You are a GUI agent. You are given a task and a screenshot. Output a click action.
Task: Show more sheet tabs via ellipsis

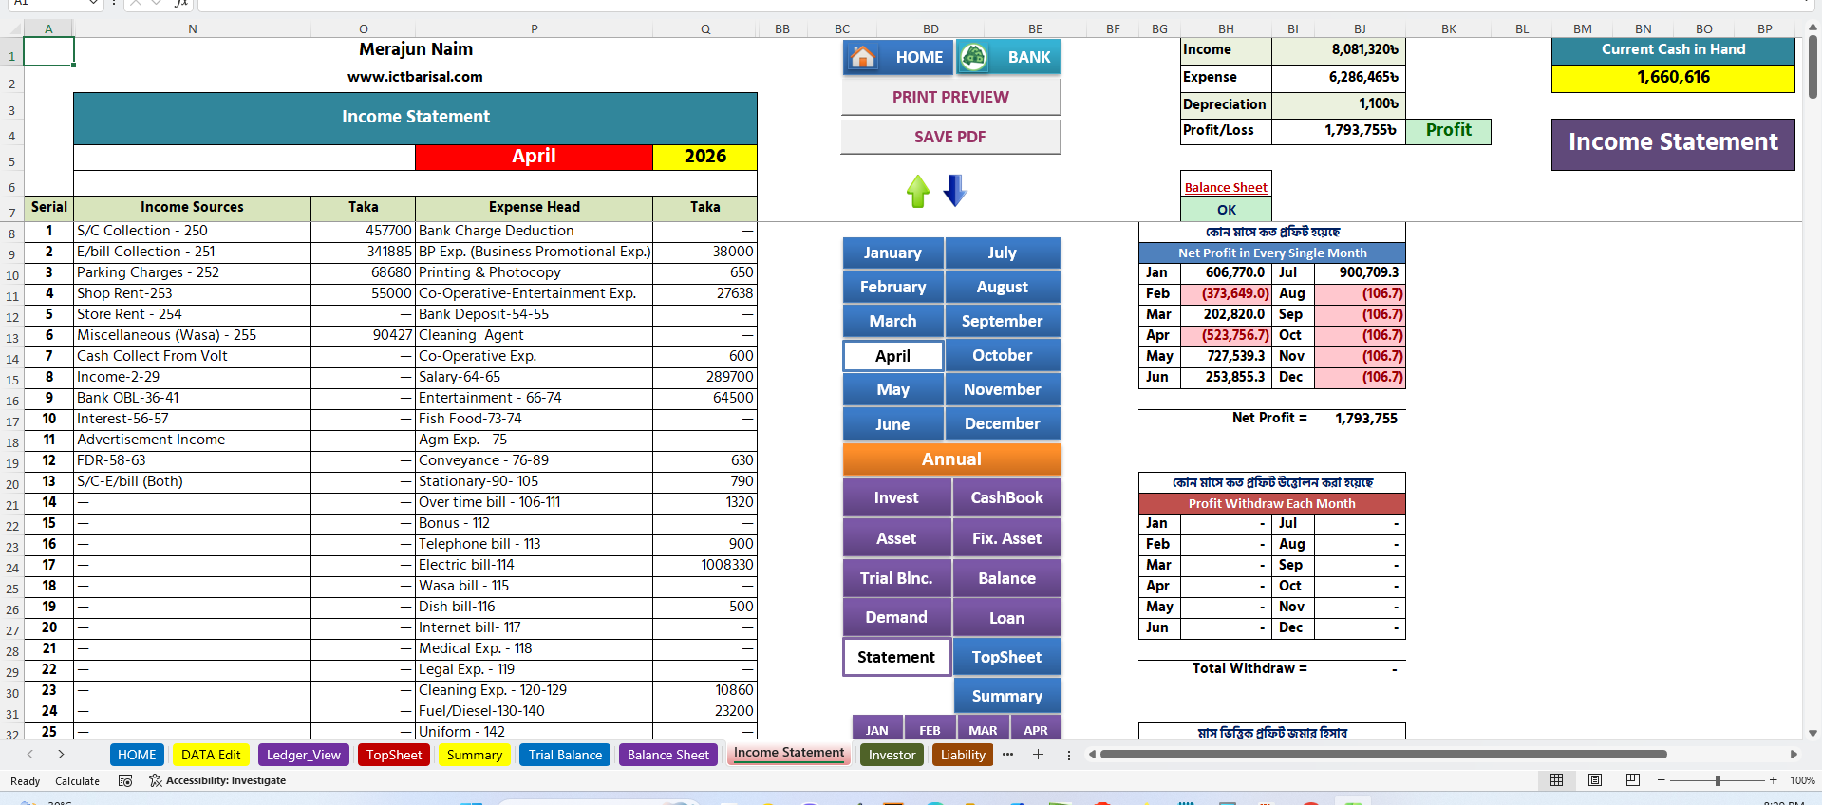(x=1007, y=755)
